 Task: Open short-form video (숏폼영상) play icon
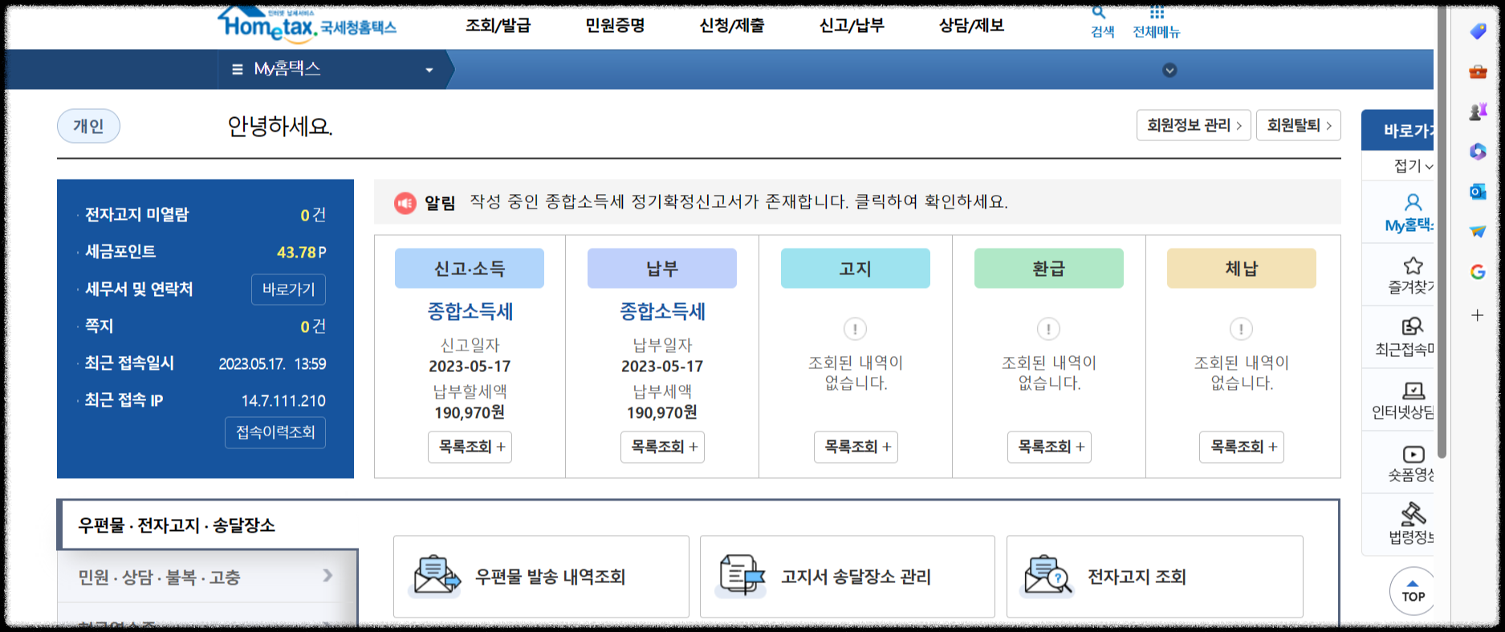(x=1413, y=454)
